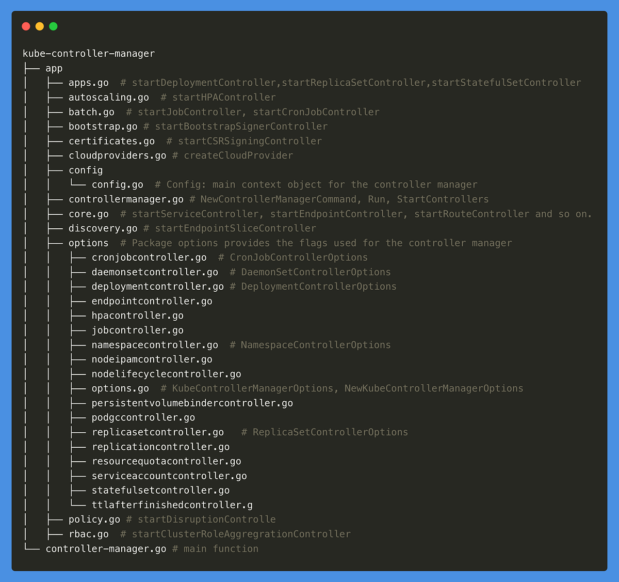The width and height of the screenshot is (619, 582).
Task: Select the config folder node
Action: 86,170
